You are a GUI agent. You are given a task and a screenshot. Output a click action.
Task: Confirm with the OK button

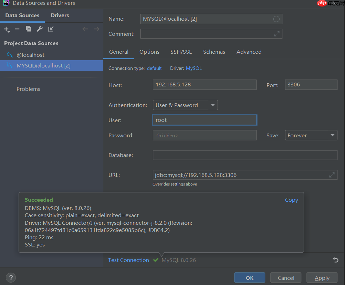pos(250,278)
